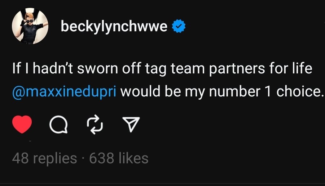
Task: Show who liked via '638 likes'
Action: 119,159
